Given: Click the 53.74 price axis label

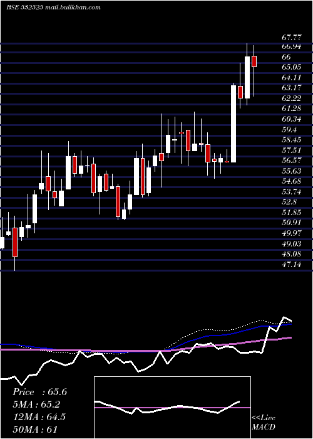Looking at the screenshot, I should (x=292, y=192).
